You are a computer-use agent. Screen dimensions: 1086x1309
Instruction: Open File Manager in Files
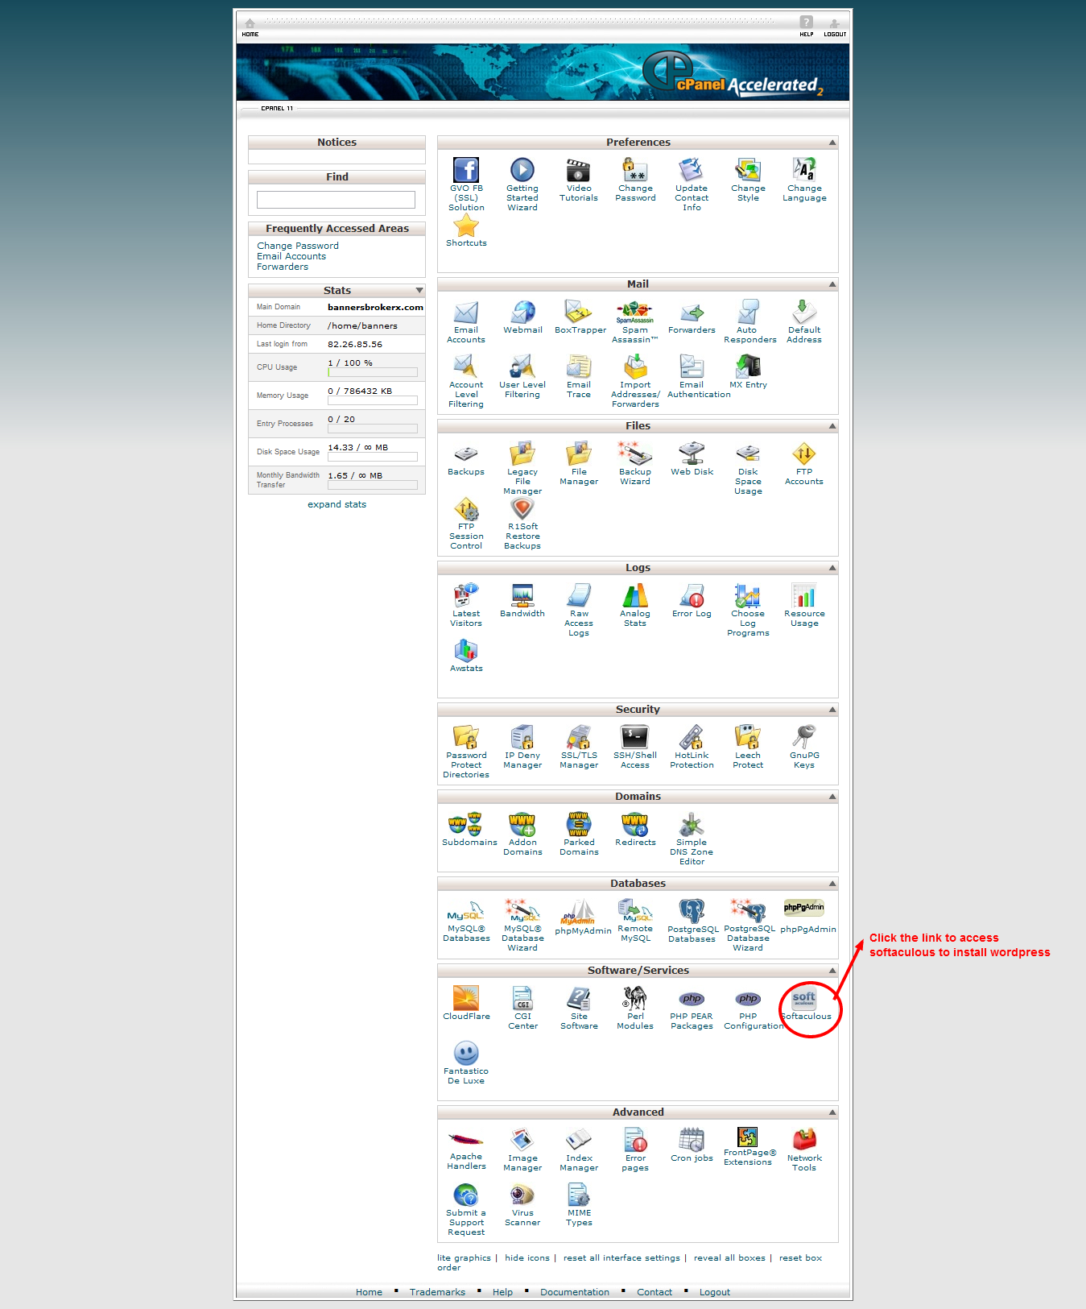click(x=579, y=454)
